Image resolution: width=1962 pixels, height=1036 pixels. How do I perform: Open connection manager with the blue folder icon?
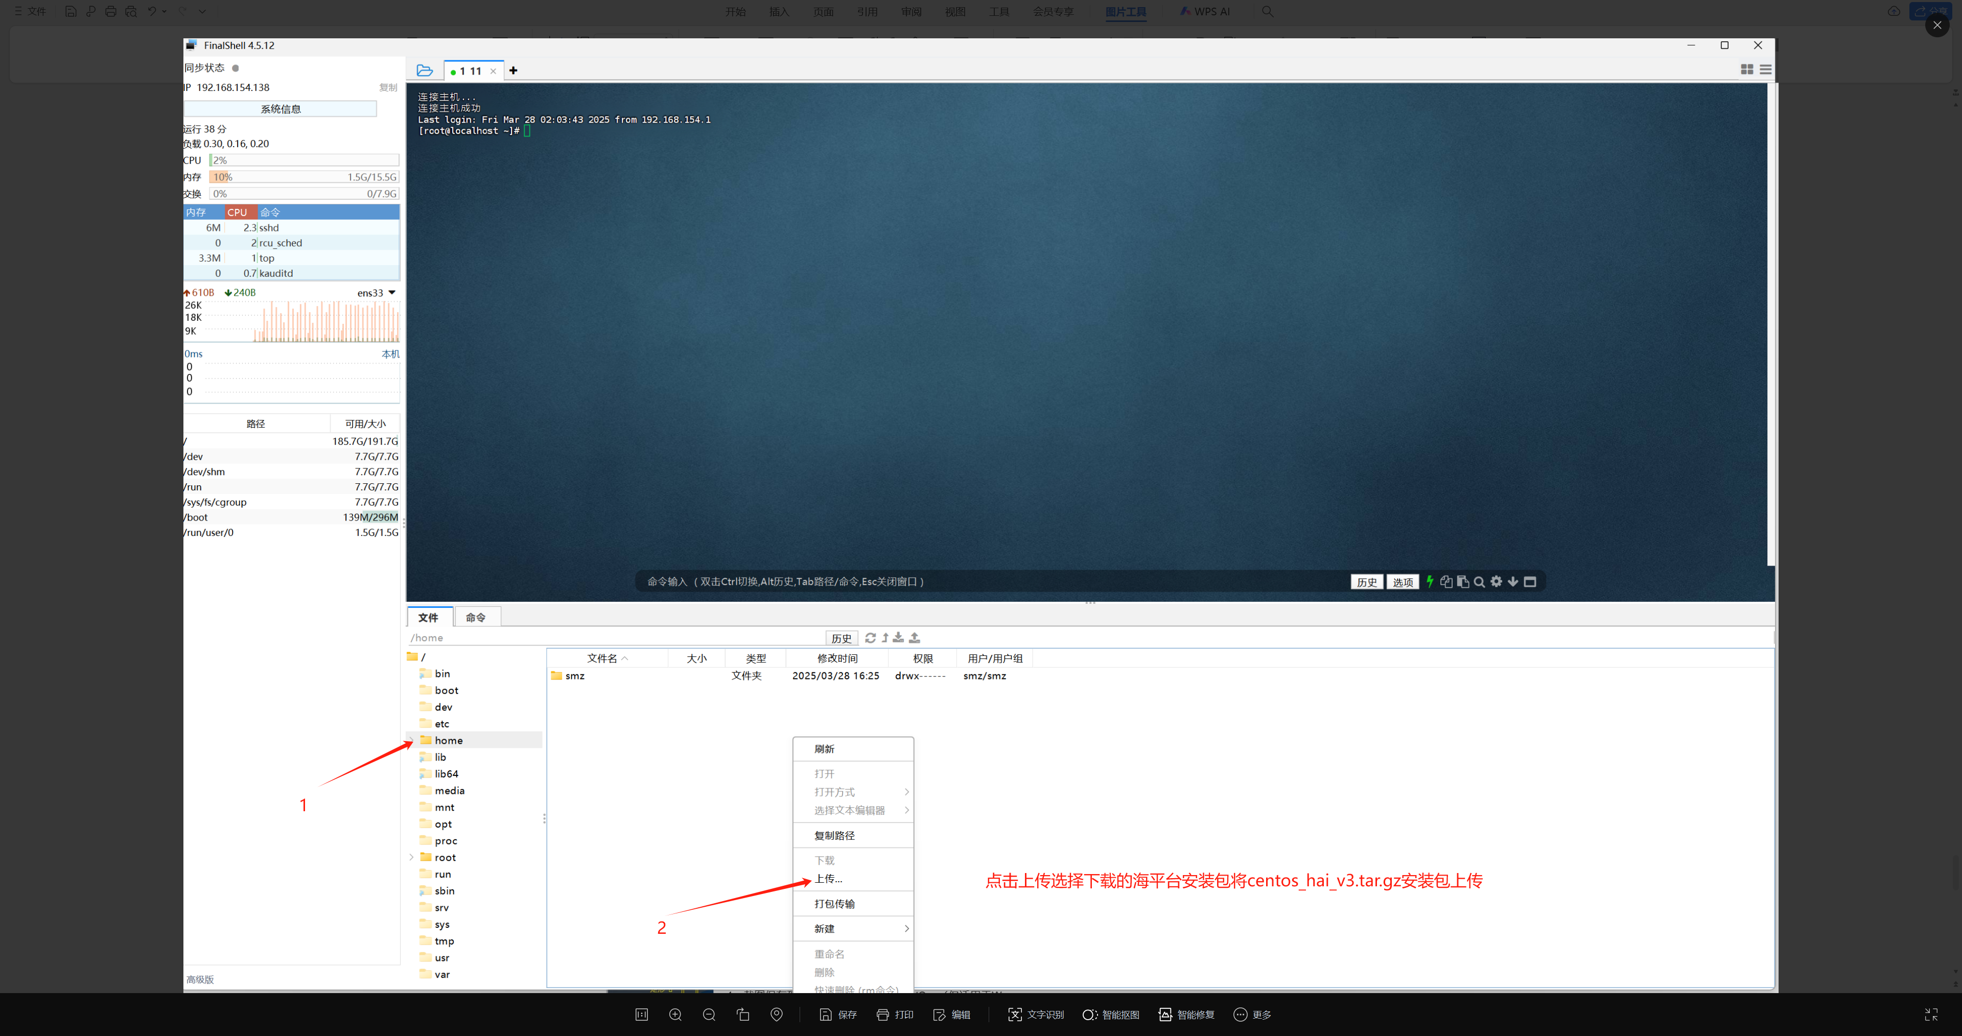pos(424,70)
